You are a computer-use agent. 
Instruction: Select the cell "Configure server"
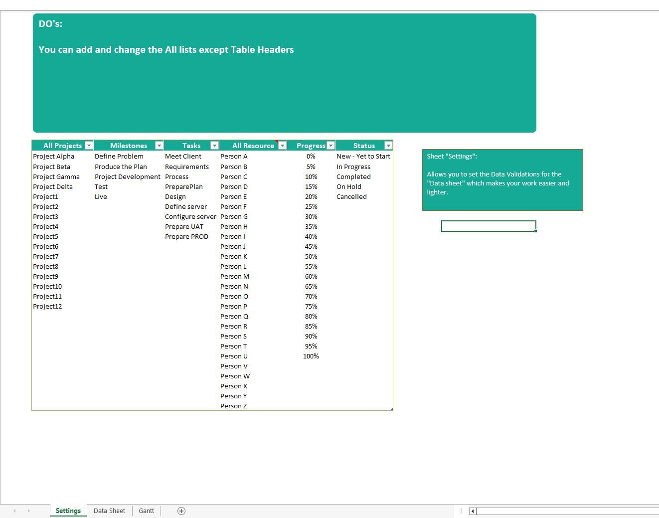tap(191, 216)
